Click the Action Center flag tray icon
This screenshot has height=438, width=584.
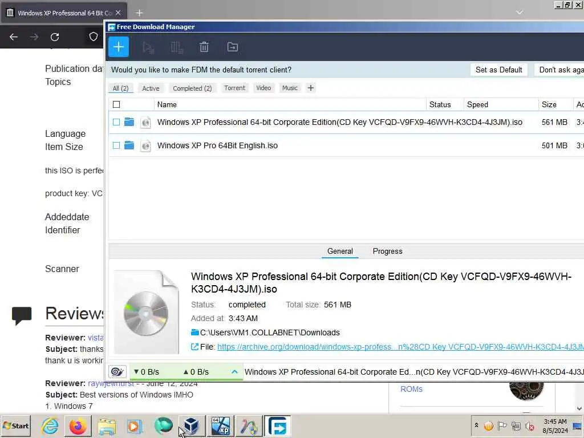502,425
